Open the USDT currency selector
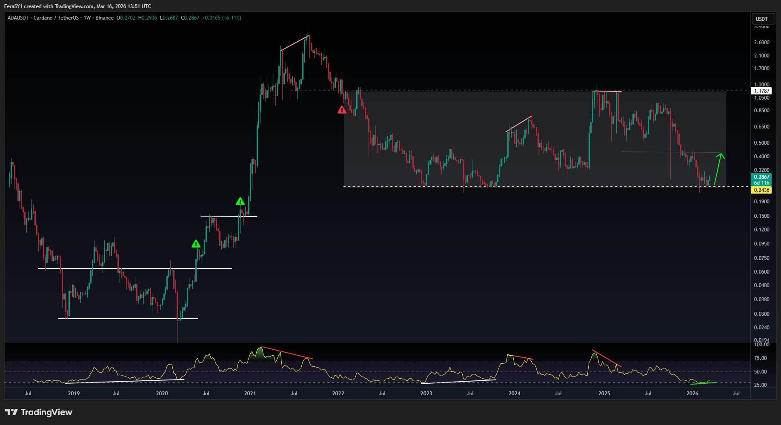781x425 pixels. pos(762,19)
